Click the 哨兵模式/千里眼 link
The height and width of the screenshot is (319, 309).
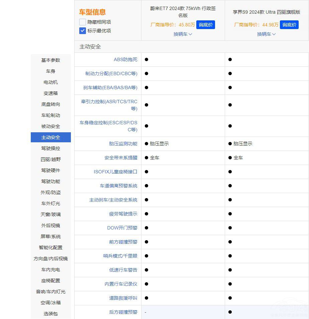coord(120,256)
